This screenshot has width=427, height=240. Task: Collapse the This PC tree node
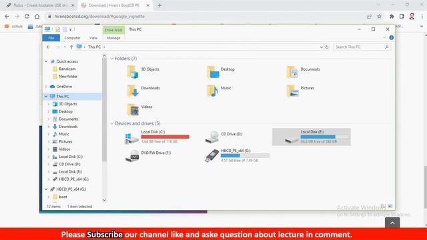pos(46,96)
